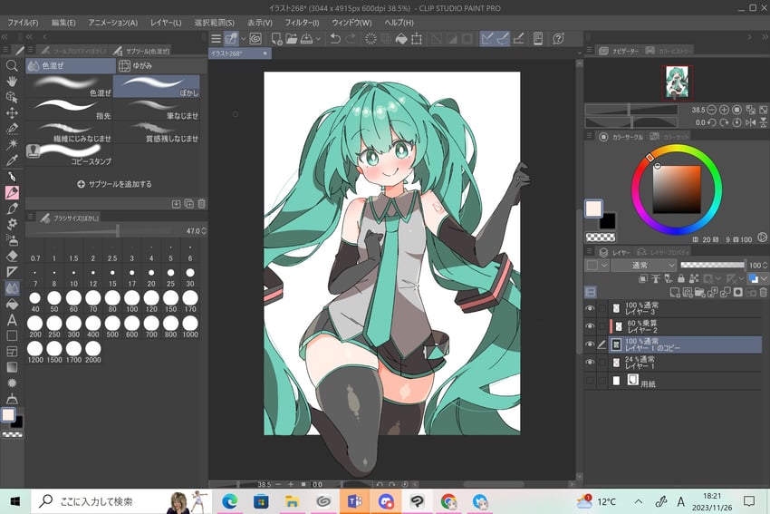The height and width of the screenshot is (514, 770).
Task: Click the Scale/Rotate transform icon in command bar
Action: pos(417,38)
